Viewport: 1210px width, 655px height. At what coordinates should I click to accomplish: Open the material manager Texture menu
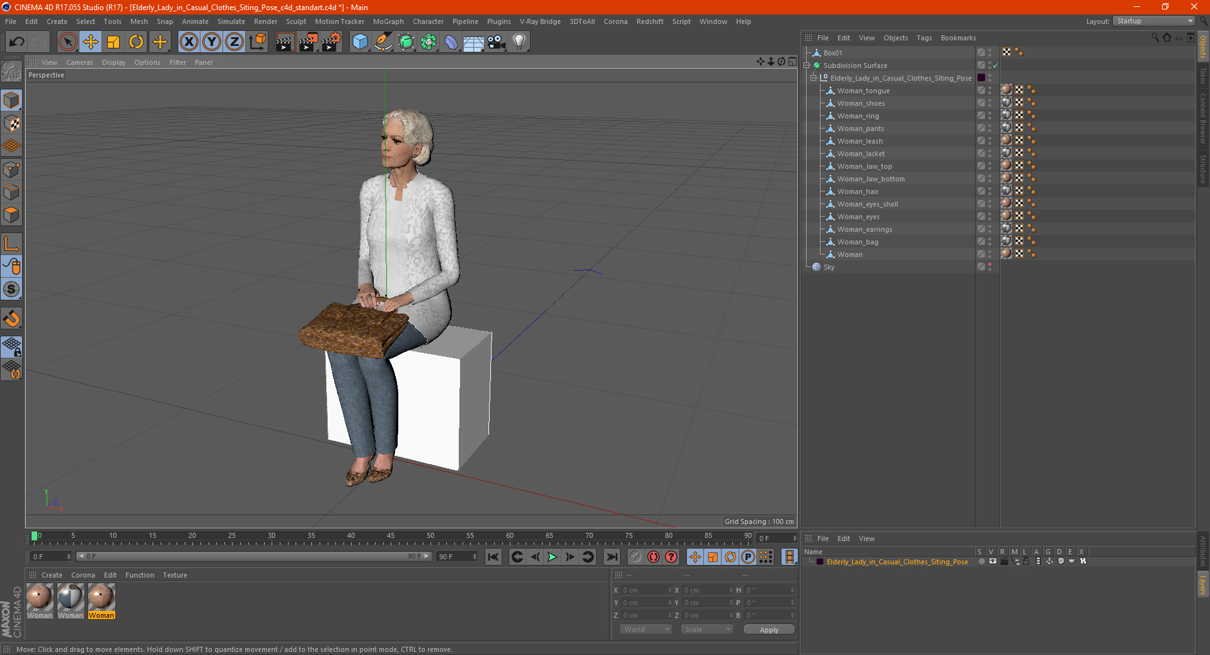pyautogui.click(x=175, y=575)
